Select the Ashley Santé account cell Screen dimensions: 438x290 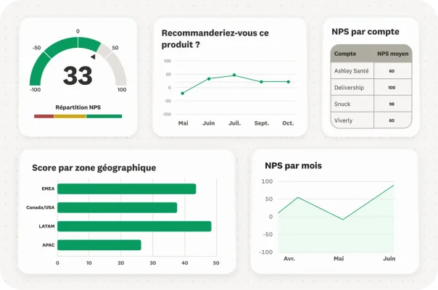click(352, 70)
